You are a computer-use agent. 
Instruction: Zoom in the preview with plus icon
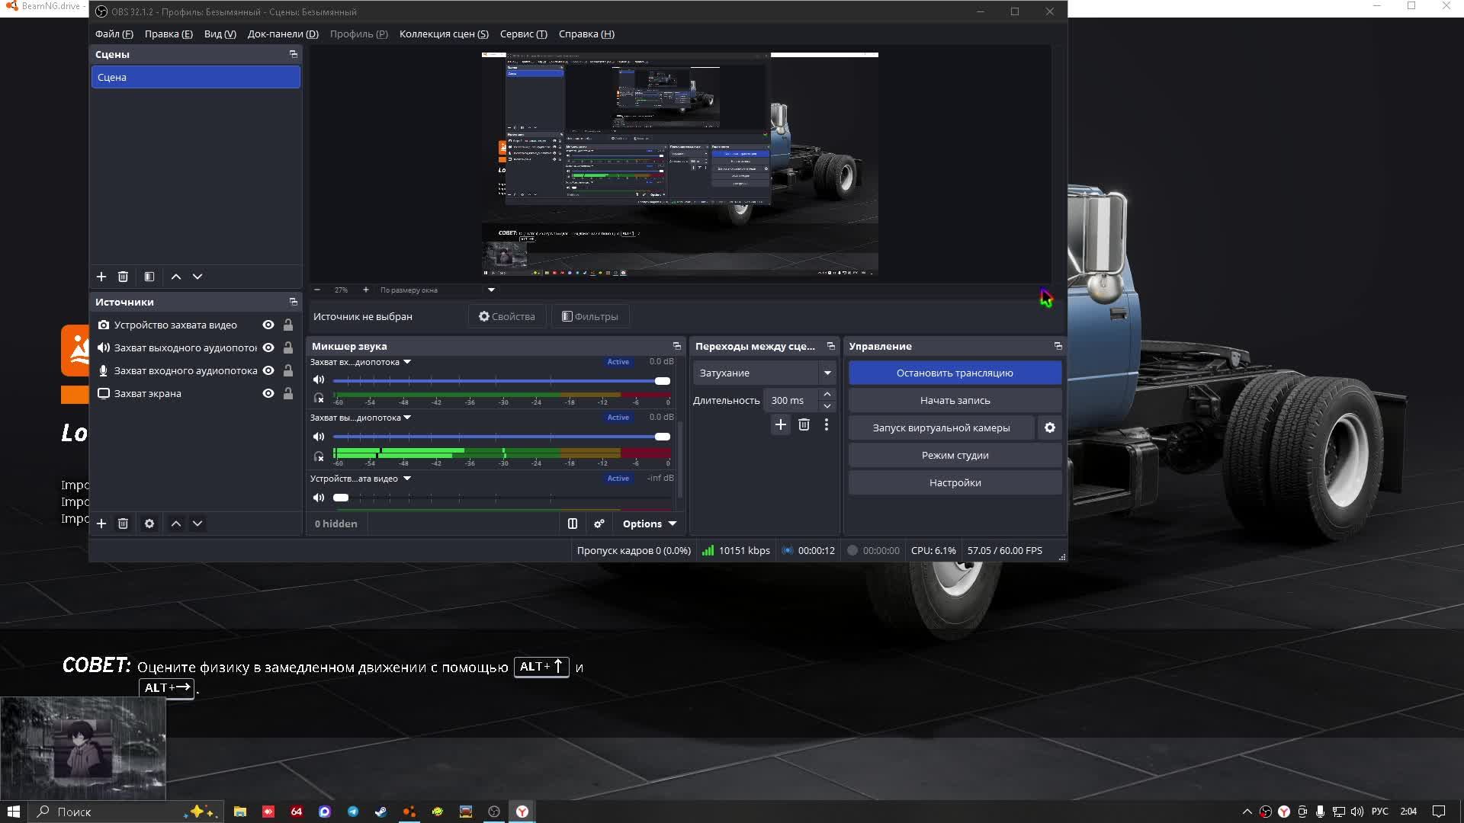point(366,290)
